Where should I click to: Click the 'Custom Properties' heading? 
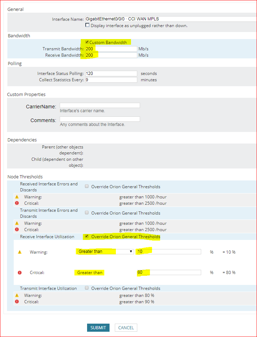(x=26, y=94)
